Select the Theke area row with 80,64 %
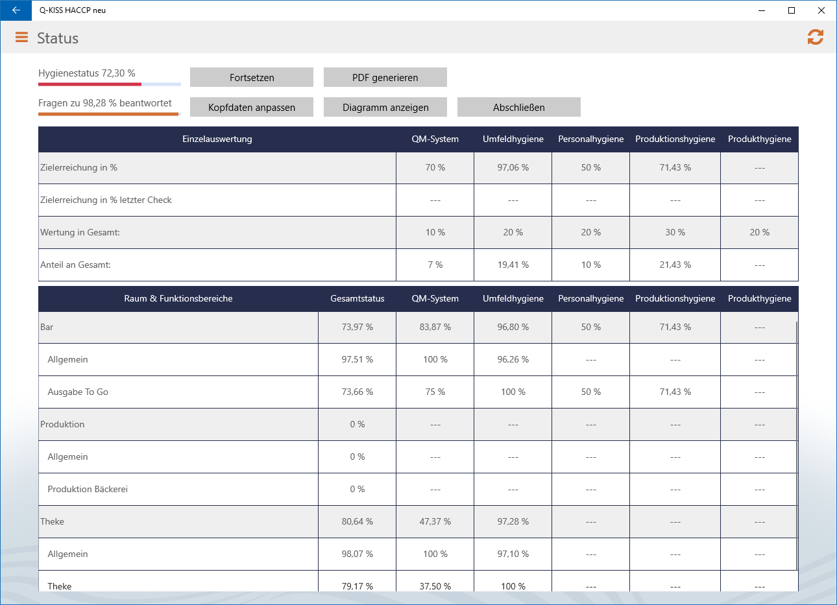Image resolution: width=837 pixels, height=605 pixels. point(417,521)
